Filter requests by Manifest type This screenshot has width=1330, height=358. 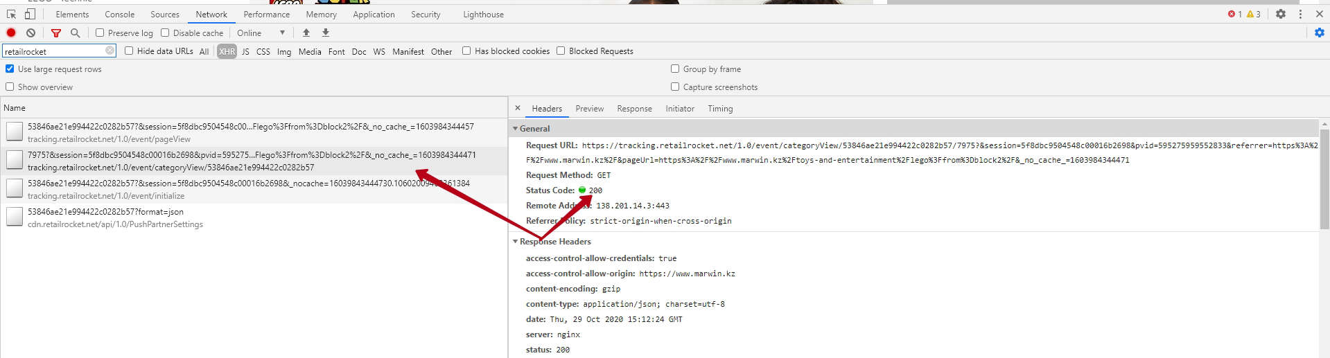tap(408, 51)
